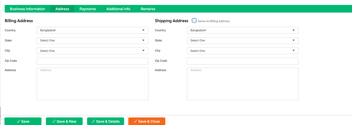Focus the Billing Zip Code field
This screenshot has width=352, height=125.
93,61
